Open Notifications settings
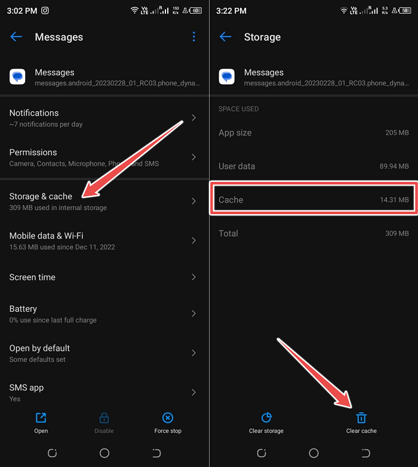This screenshot has height=467, width=418. (x=105, y=118)
